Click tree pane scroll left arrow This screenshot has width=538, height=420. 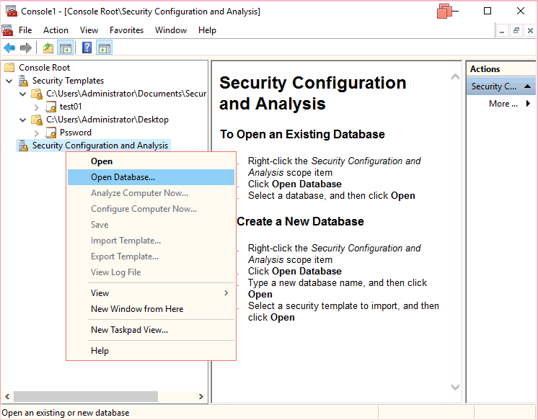(x=7, y=397)
